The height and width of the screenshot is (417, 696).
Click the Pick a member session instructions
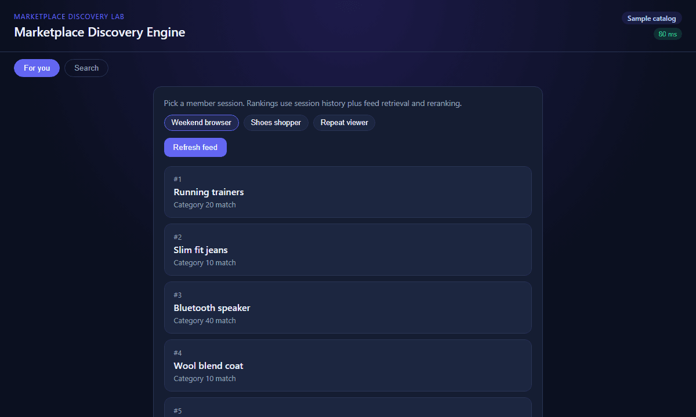click(313, 104)
